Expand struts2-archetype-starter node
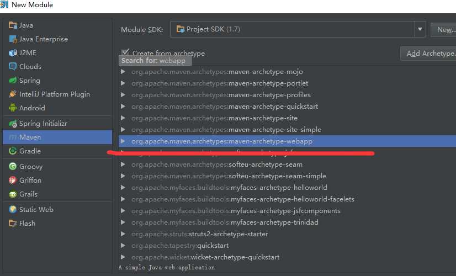Viewport: 456px width, 276px height. click(123, 234)
